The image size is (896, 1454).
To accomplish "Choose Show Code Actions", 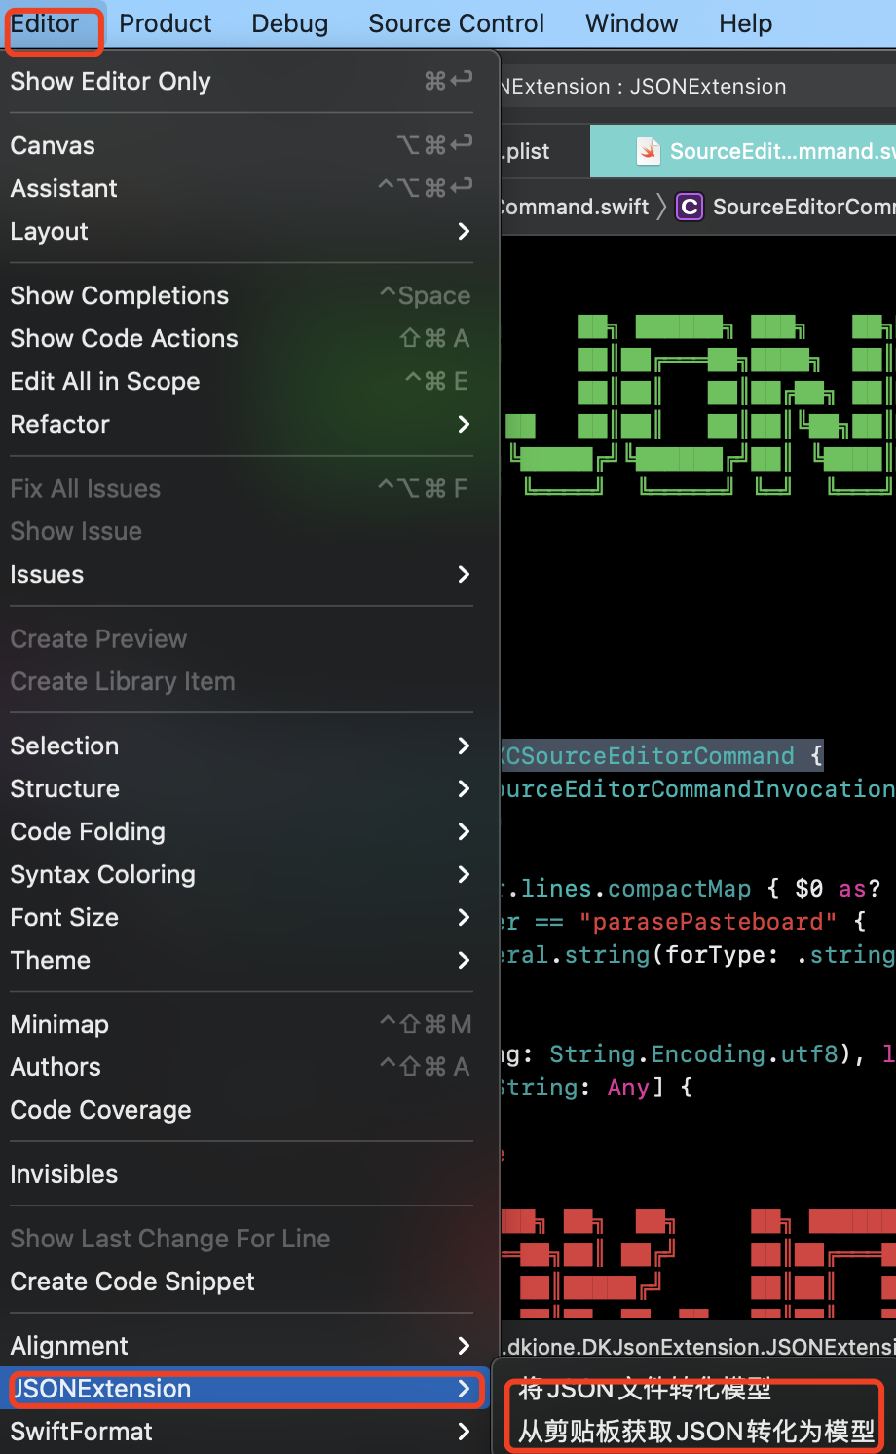I will pyautogui.click(x=242, y=338).
